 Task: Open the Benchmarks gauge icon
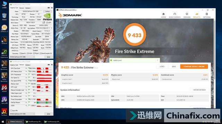(x=174, y=15)
